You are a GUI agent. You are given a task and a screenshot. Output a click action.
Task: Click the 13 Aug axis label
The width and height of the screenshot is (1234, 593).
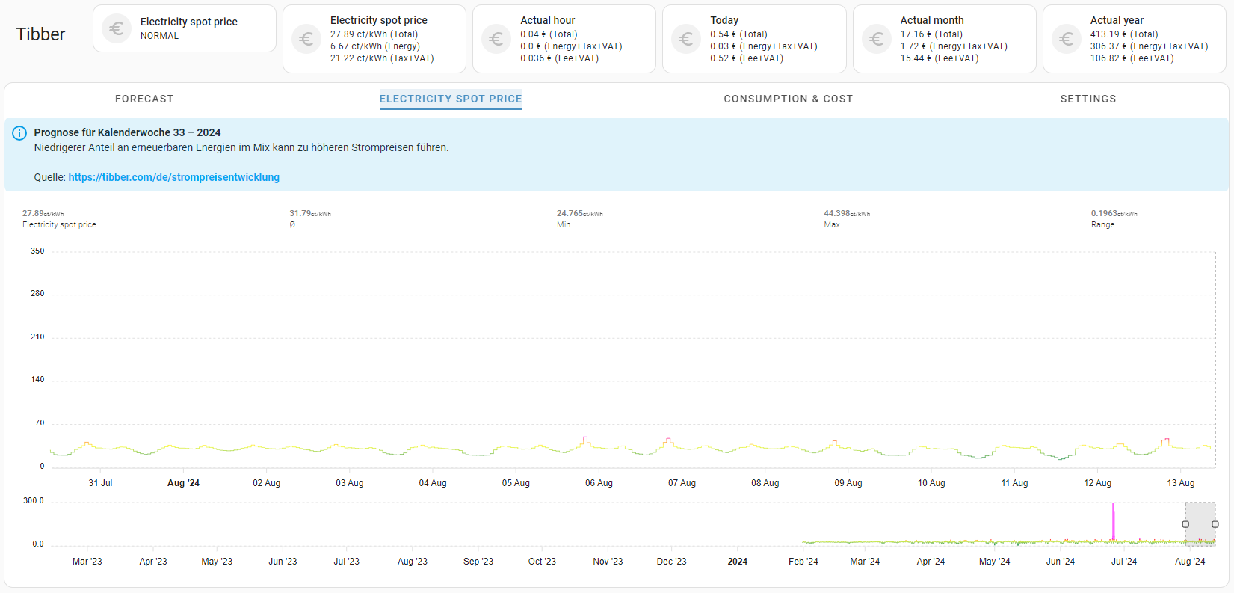(x=1181, y=483)
